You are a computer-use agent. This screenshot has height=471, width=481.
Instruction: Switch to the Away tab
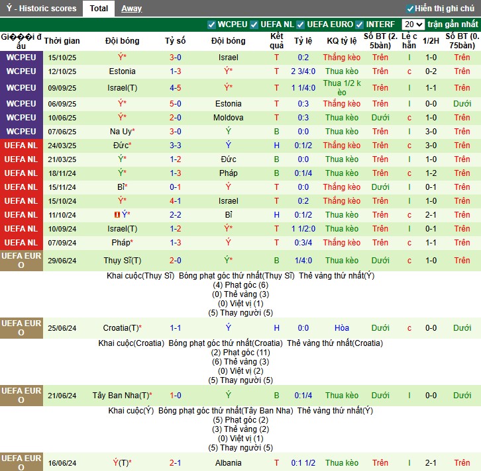[x=131, y=9]
